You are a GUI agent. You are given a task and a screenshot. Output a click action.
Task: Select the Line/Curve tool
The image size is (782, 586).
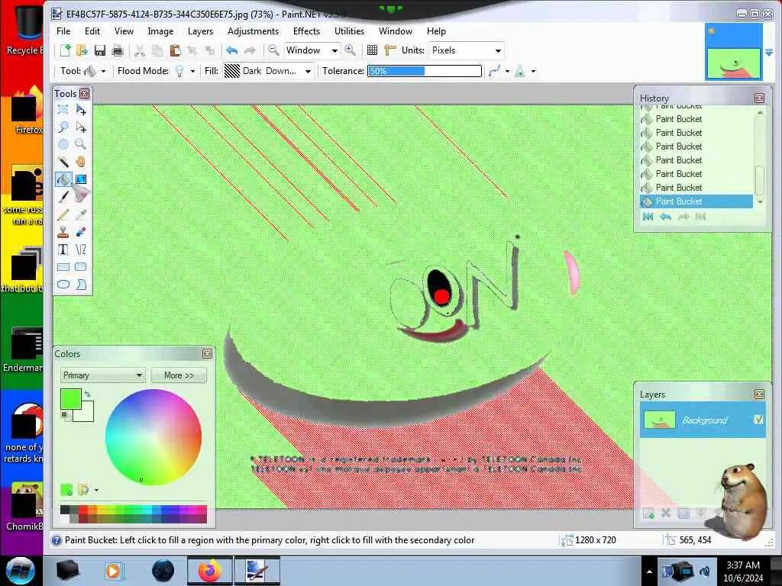81,250
